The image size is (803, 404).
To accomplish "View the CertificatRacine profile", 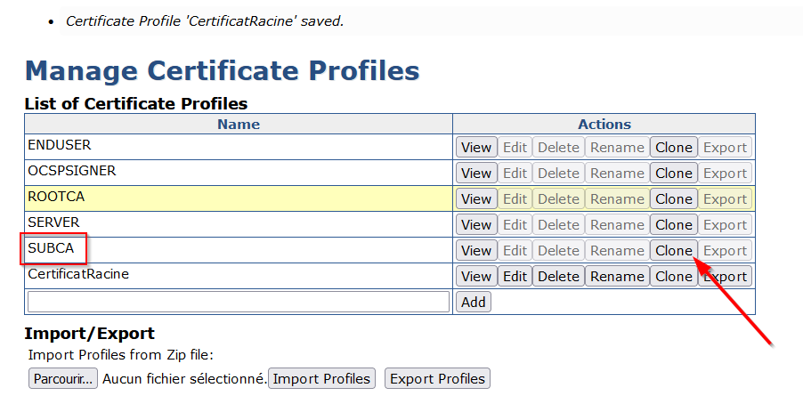I will tap(475, 277).
